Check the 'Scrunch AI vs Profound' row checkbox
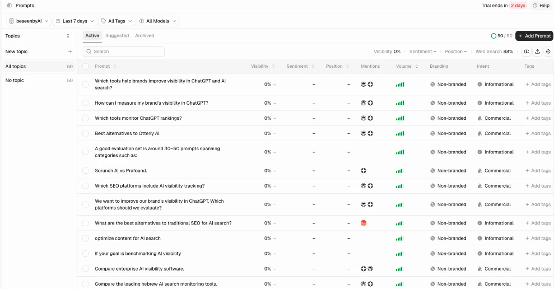Screen dimensions: 554x289 click(85, 171)
